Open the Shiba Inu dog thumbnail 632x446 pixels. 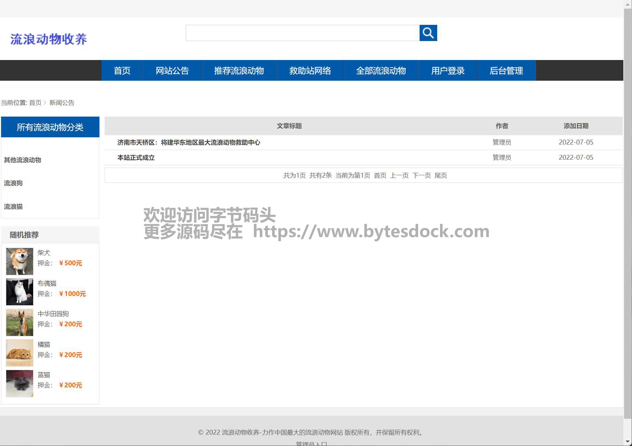pyautogui.click(x=20, y=261)
